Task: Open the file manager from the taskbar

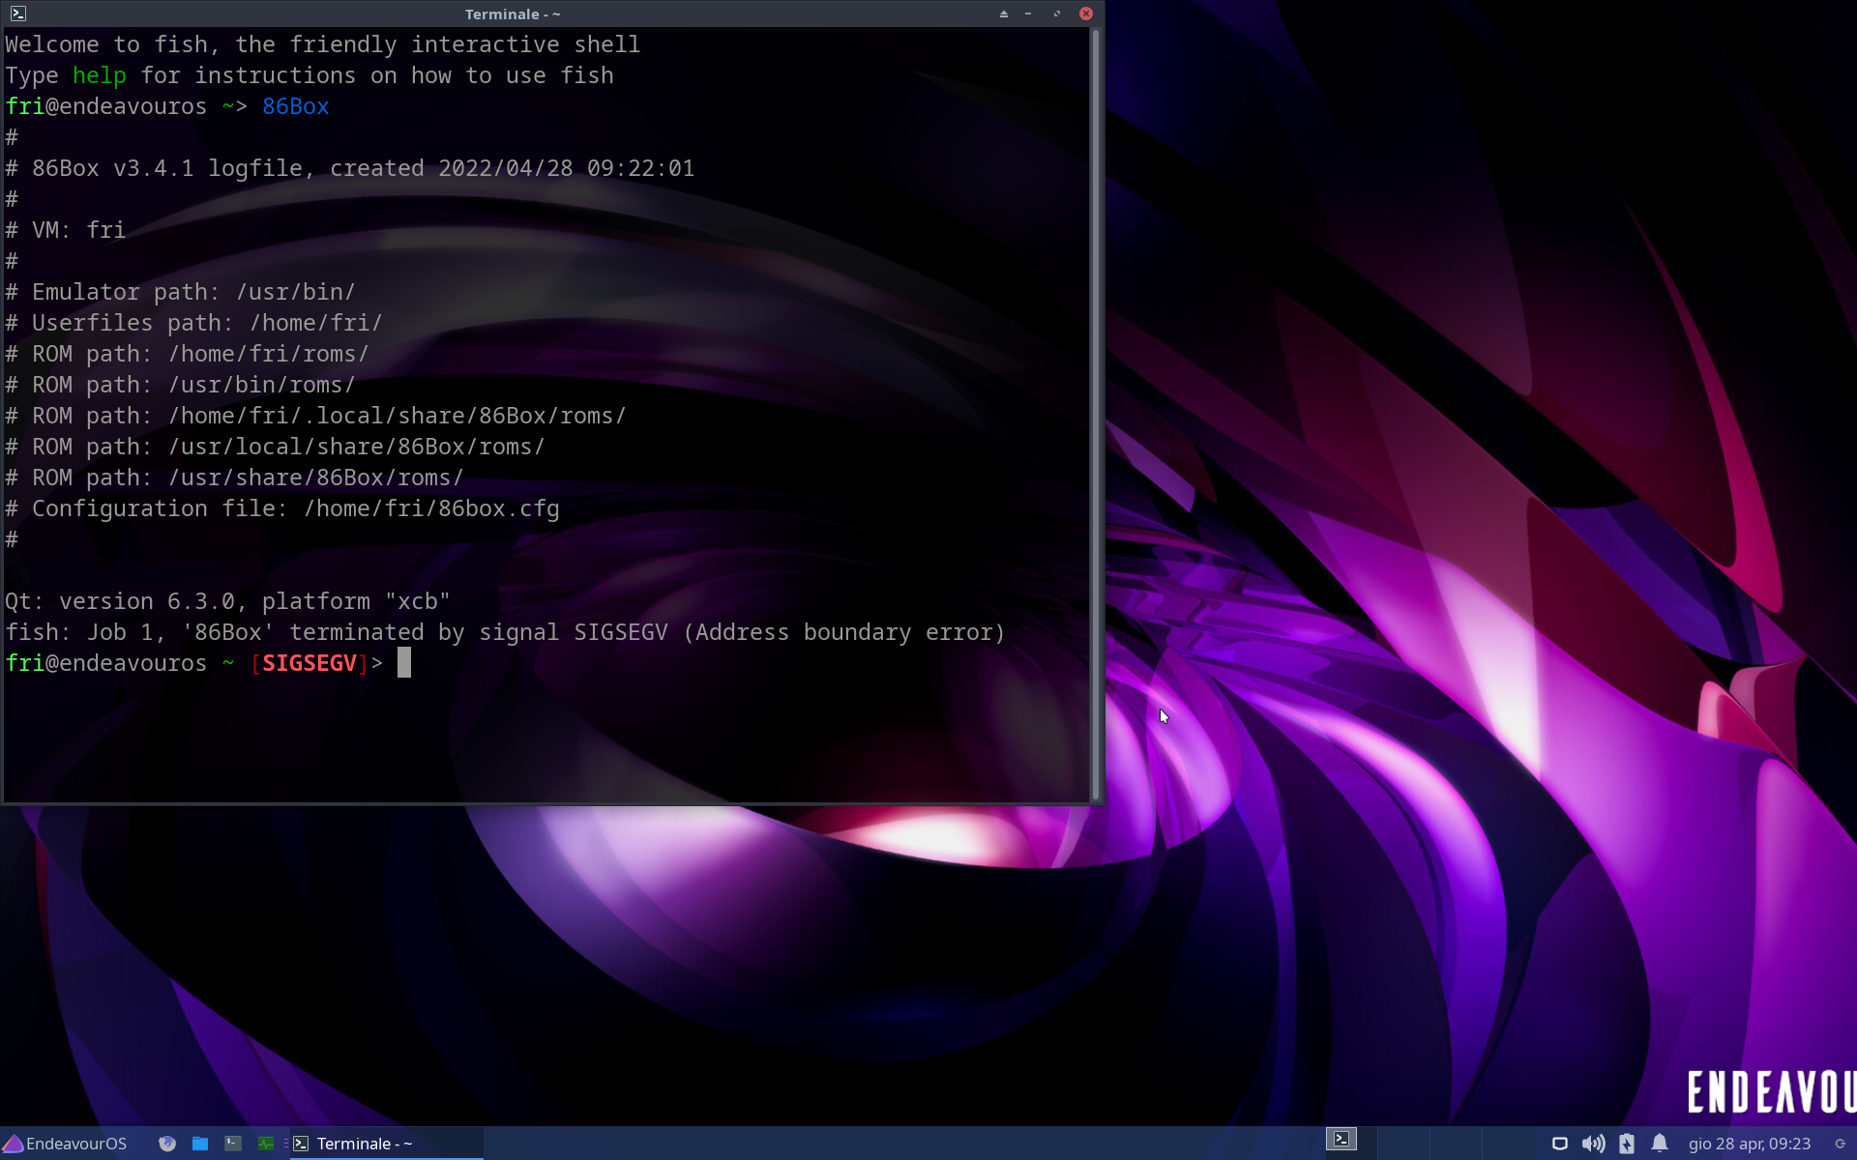Action: click(200, 1144)
